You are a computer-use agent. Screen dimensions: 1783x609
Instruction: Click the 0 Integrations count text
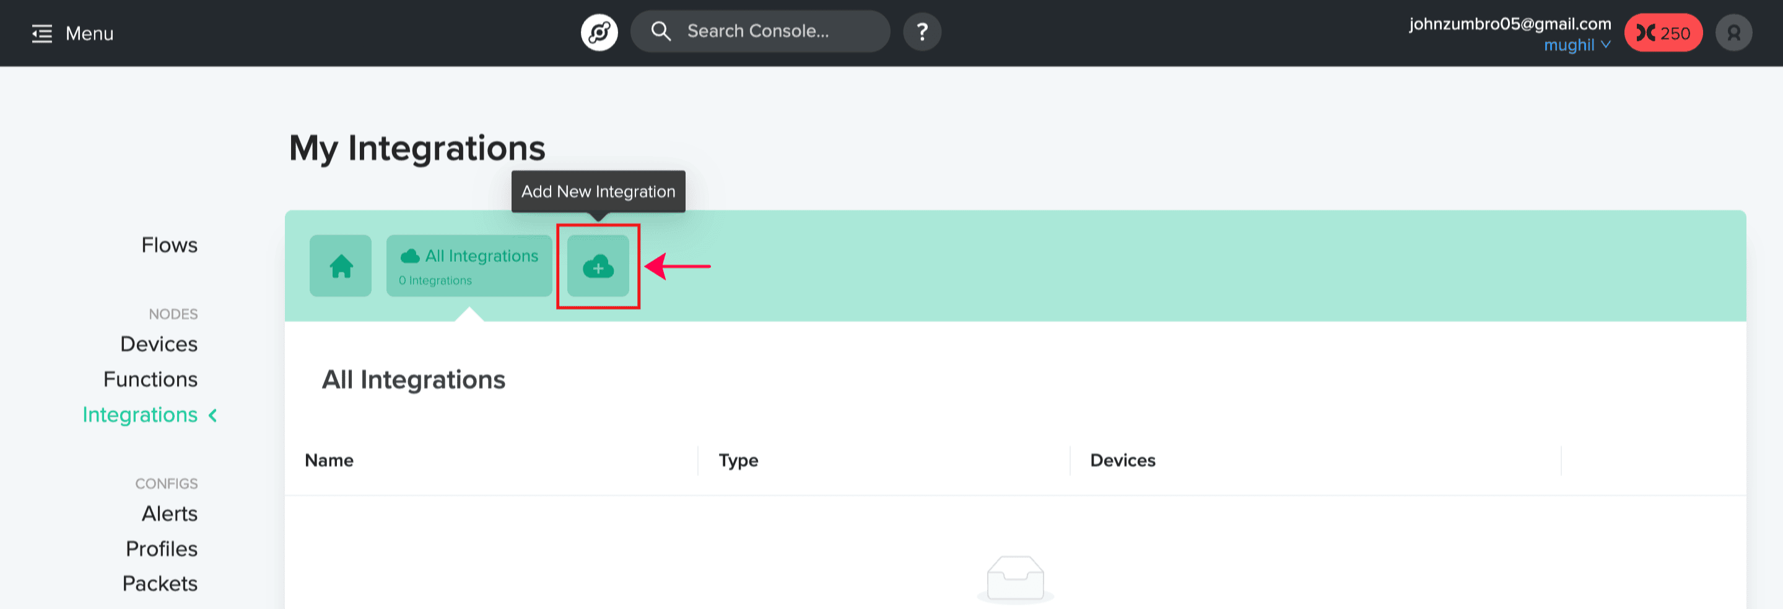click(435, 280)
